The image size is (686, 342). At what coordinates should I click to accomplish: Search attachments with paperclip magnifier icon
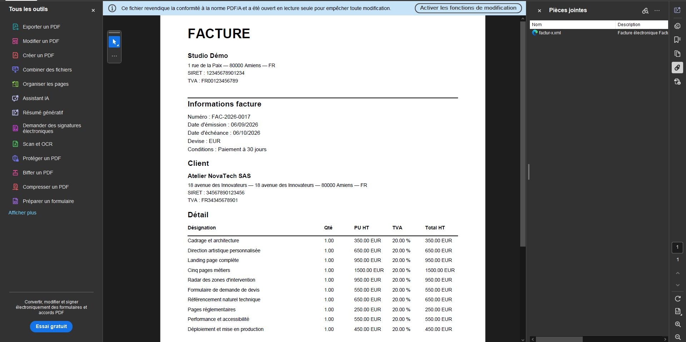coord(645,11)
